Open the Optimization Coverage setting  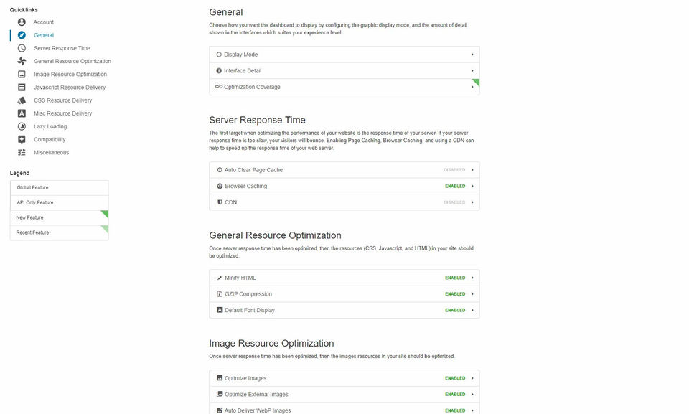click(252, 87)
